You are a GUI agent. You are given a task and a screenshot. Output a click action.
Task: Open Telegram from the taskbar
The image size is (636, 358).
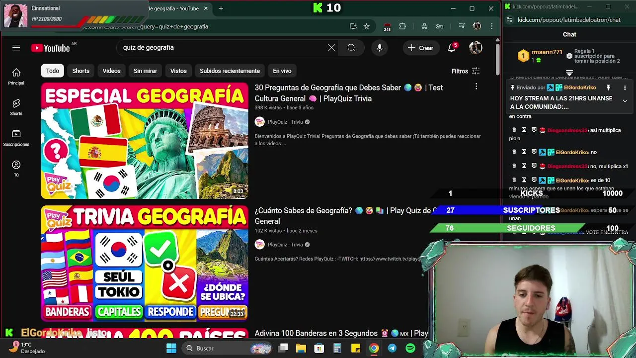coord(392,348)
